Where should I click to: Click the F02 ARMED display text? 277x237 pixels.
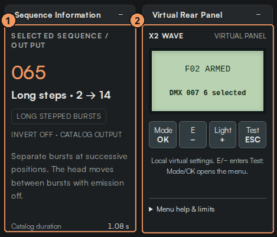(207, 69)
